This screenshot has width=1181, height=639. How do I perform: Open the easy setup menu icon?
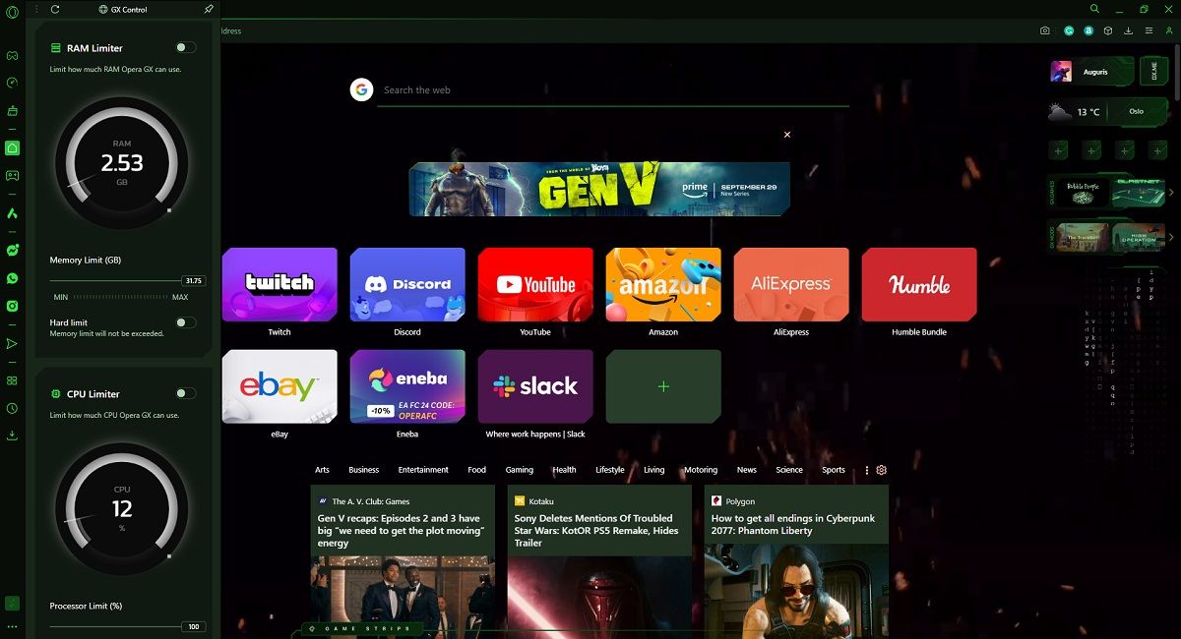(1149, 30)
